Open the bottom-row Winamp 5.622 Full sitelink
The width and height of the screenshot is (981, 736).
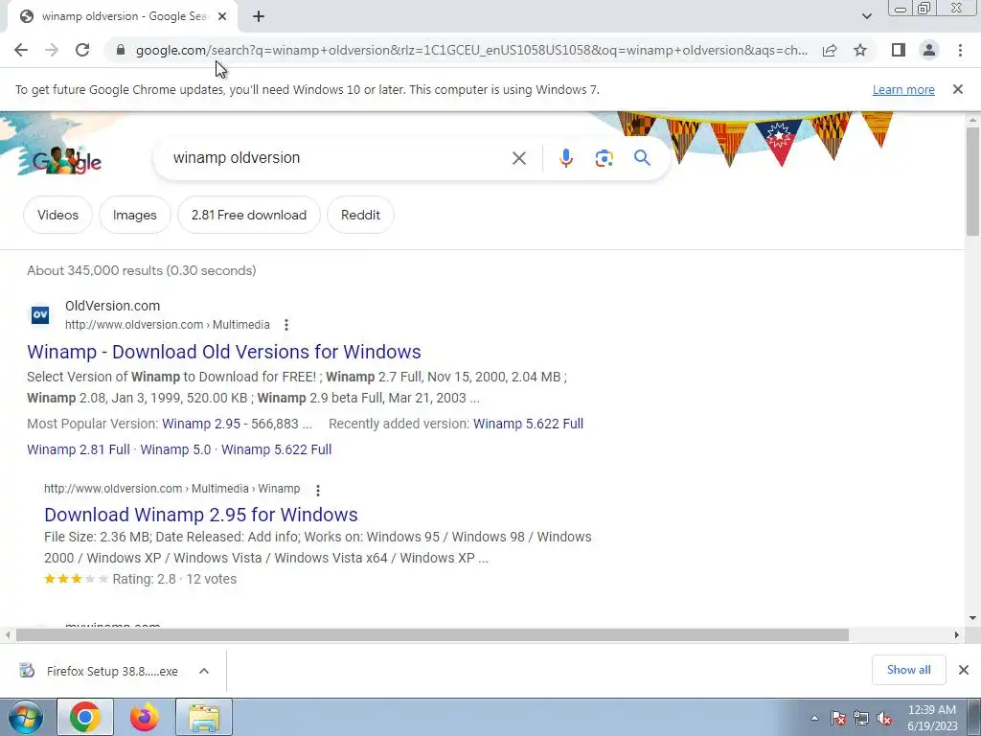click(277, 449)
